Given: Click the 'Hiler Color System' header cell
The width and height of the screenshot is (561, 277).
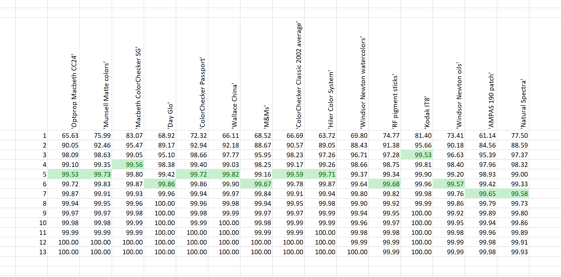Looking at the screenshot, I should (320, 74).
